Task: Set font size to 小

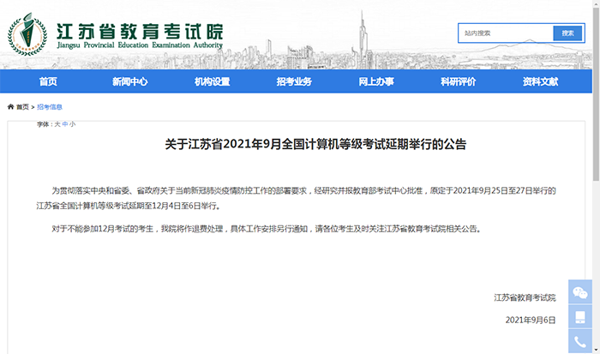Action: [x=73, y=124]
